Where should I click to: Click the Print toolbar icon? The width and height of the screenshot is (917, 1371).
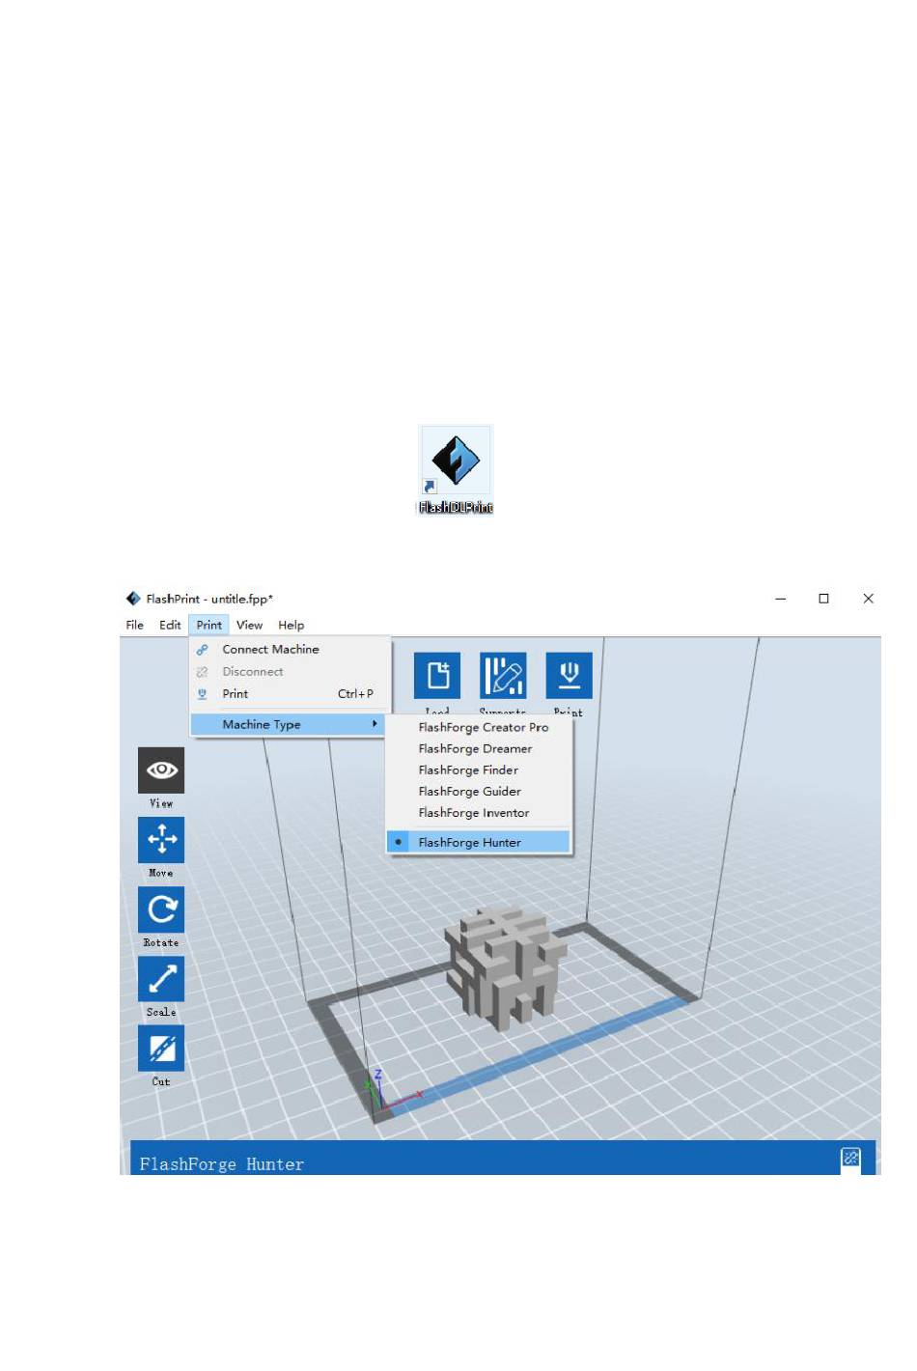pos(569,675)
